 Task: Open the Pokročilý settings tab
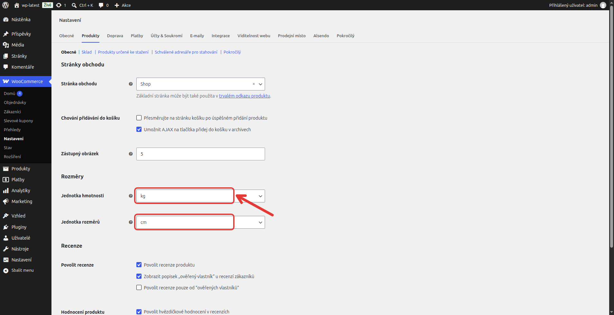click(345, 36)
